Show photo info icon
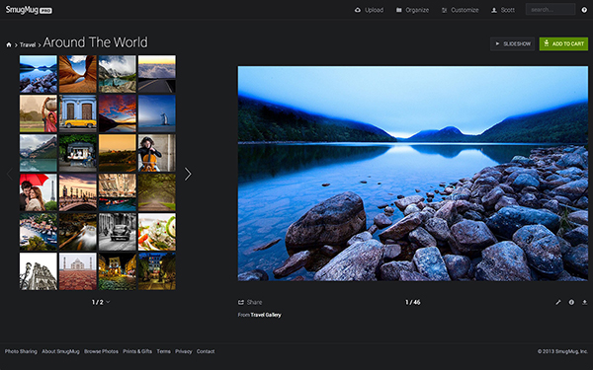The width and height of the screenshot is (593, 370). click(571, 302)
